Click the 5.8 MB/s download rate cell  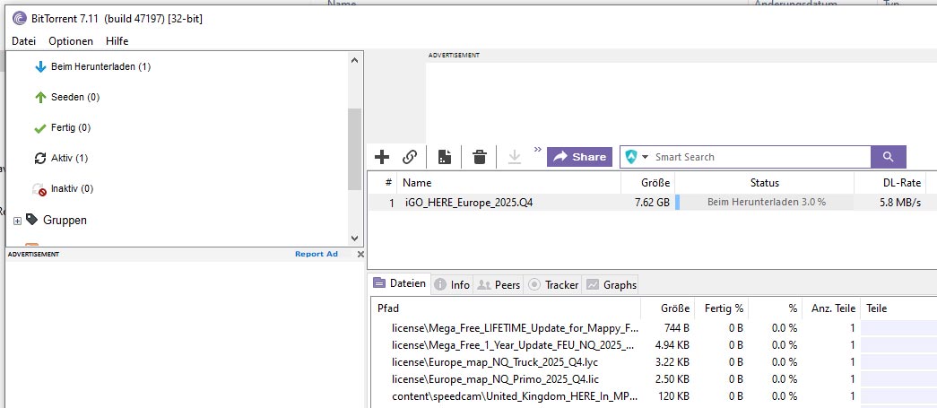tap(900, 204)
